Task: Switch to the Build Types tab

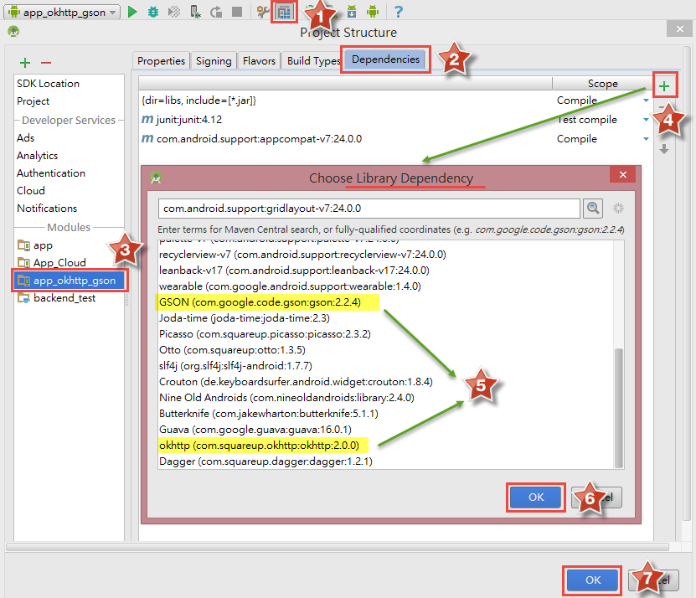Action: [x=313, y=61]
